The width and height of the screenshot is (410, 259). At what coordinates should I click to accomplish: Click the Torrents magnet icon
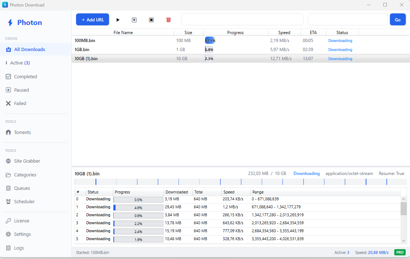(8, 132)
